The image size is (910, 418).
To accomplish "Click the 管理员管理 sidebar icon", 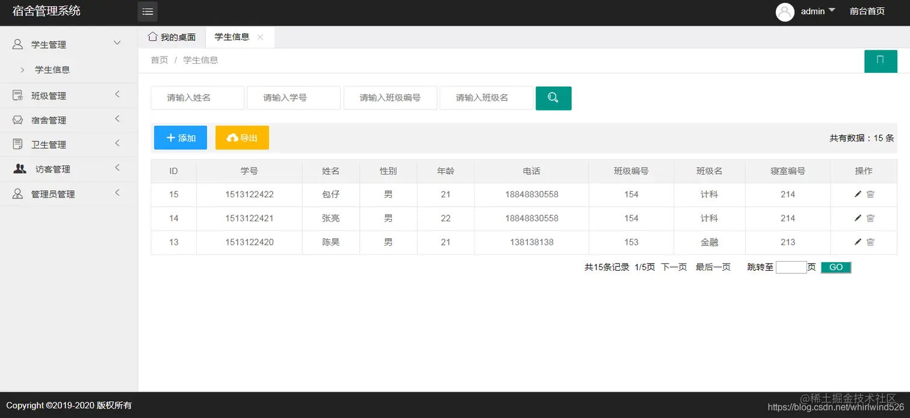I will [17, 194].
